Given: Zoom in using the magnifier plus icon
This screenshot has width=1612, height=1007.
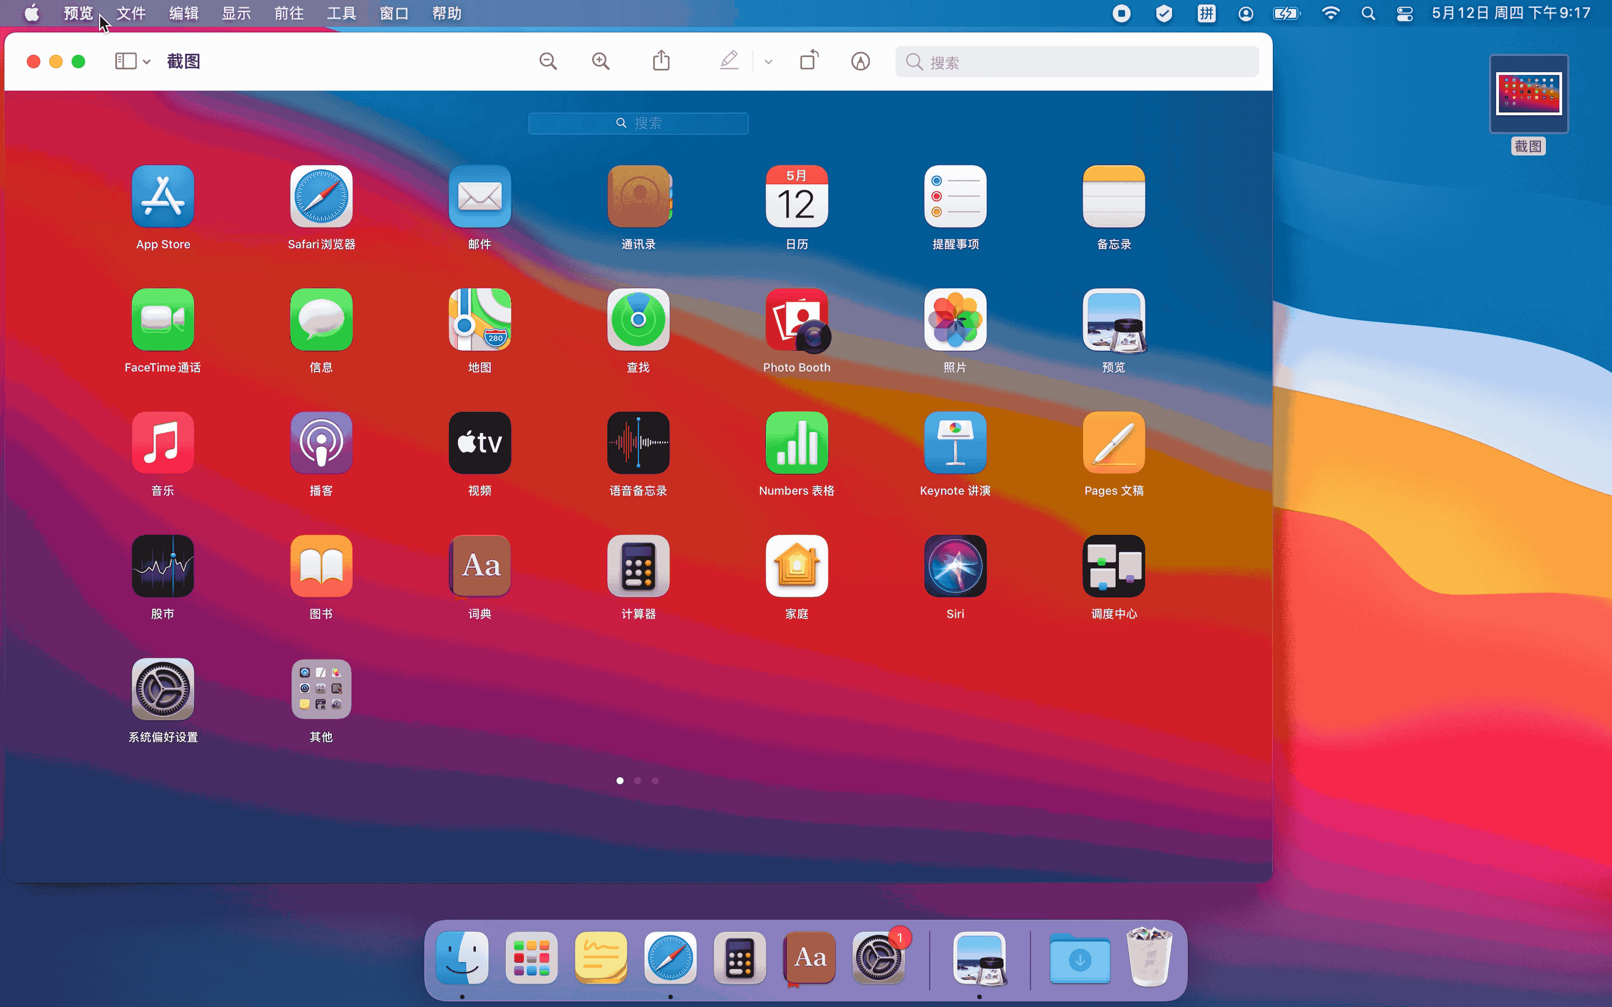Looking at the screenshot, I should coord(601,62).
